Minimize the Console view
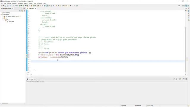 (x=184, y=79)
